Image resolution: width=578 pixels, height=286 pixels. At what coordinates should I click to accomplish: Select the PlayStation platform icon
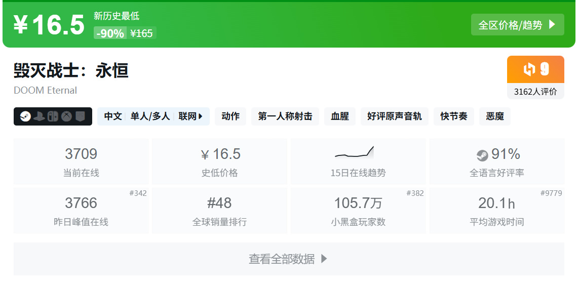[x=39, y=116]
